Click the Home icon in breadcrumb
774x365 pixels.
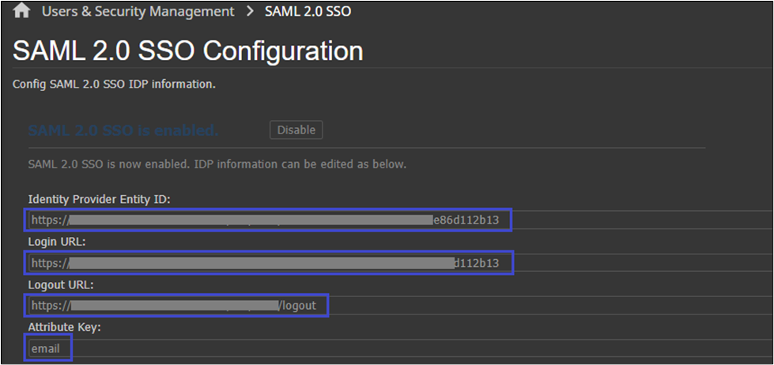tap(22, 11)
